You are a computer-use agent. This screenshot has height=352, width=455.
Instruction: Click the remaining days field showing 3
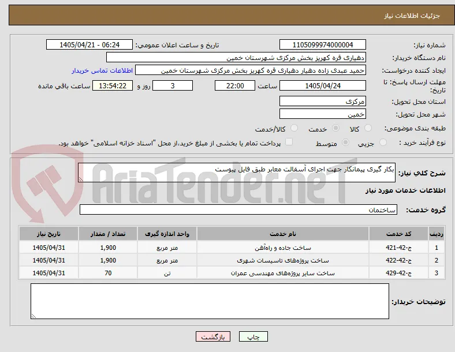point(173,85)
